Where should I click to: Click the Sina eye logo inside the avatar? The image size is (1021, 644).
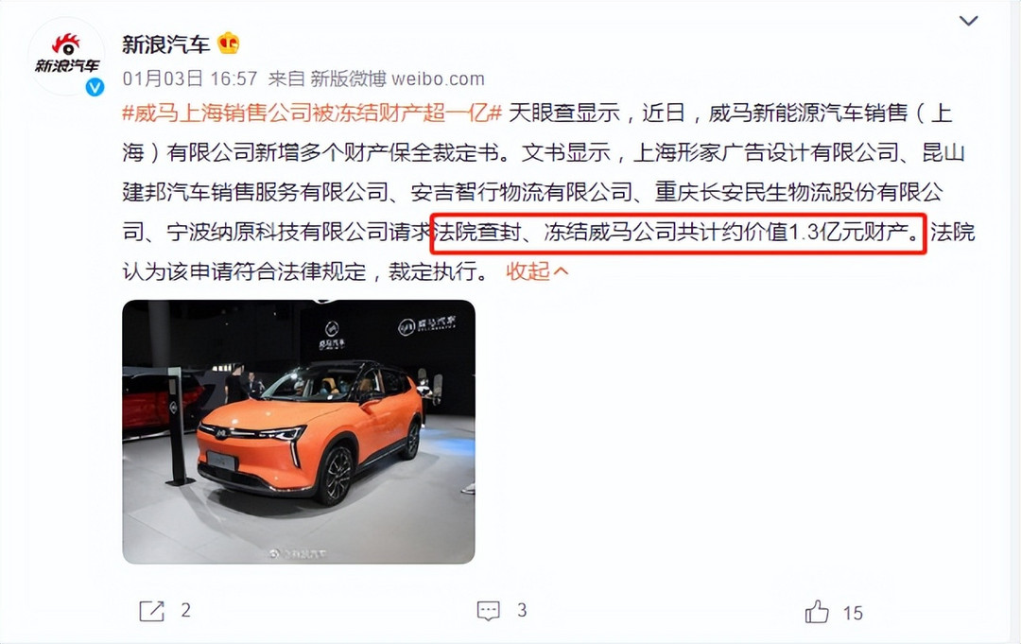point(66,44)
